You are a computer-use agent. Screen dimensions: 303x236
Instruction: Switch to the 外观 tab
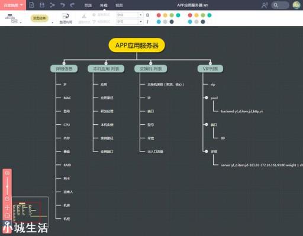pyautogui.click(x=104, y=5)
